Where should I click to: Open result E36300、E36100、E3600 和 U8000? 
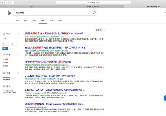coord(55,90)
